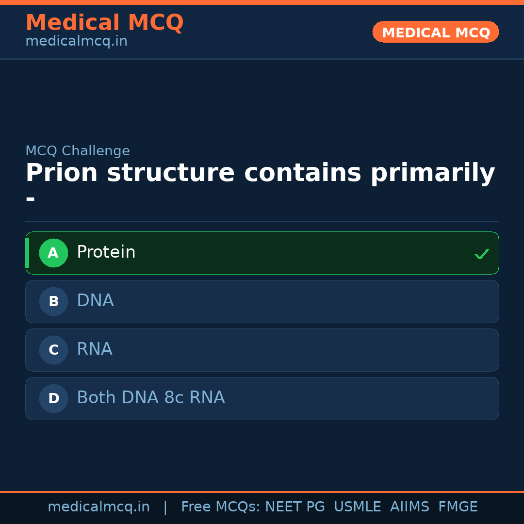This screenshot has height=524, width=524.
Task: Switch to the USMLE footer section
Action: pyautogui.click(x=358, y=507)
